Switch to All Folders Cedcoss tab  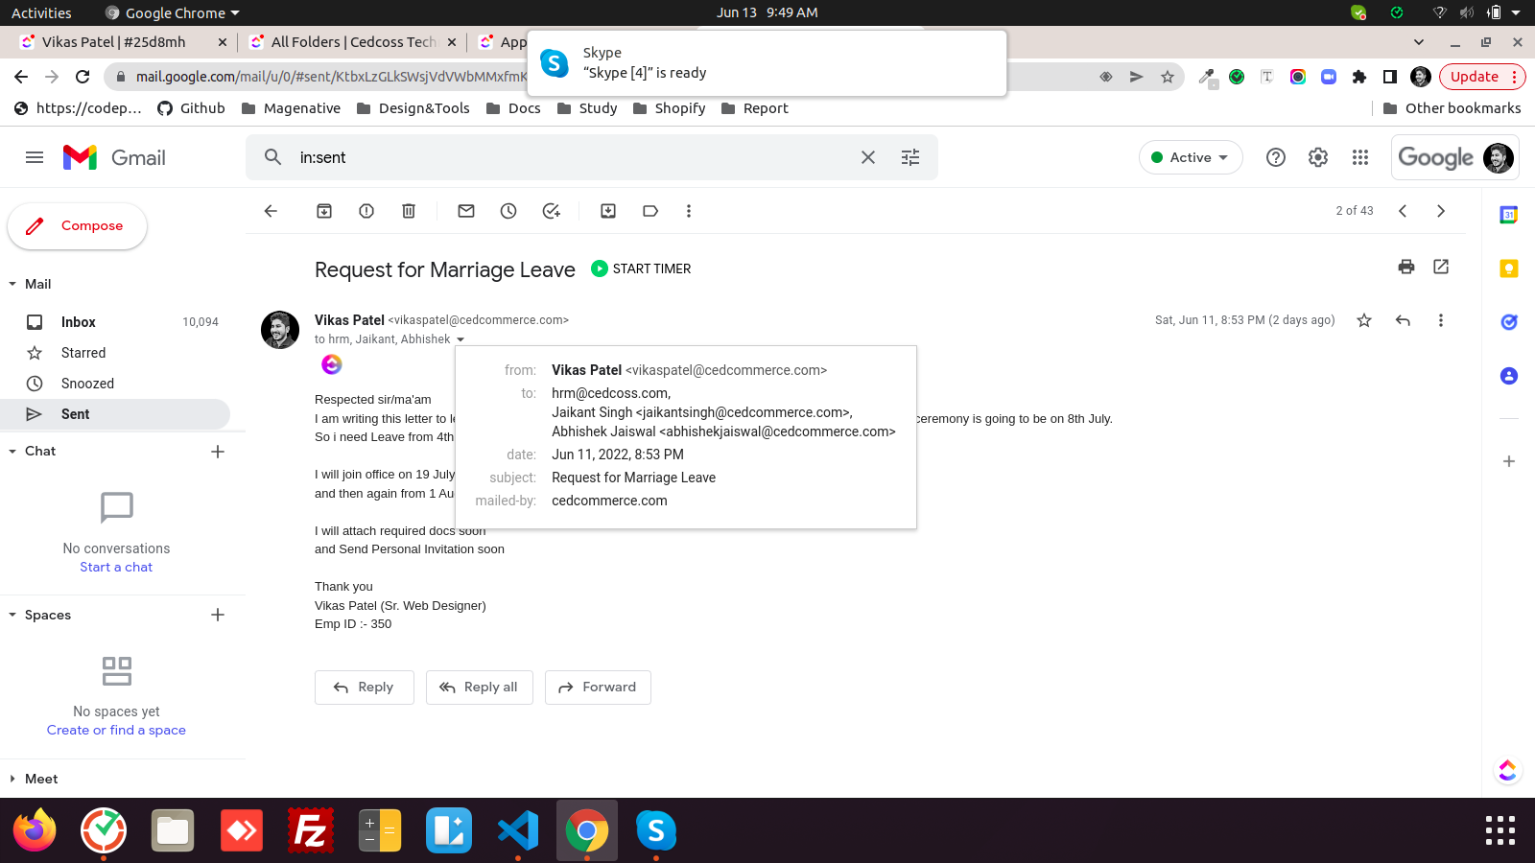(352, 42)
